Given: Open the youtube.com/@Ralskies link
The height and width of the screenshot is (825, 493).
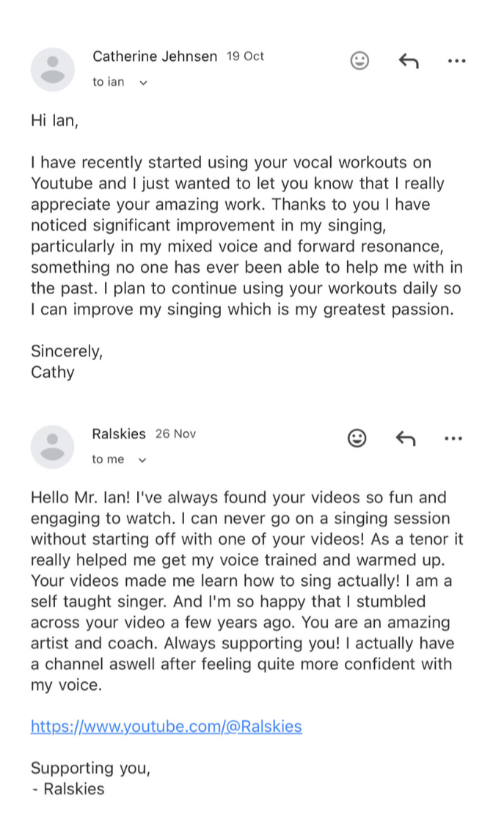Looking at the screenshot, I should pyautogui.click(x=166, y=727).
